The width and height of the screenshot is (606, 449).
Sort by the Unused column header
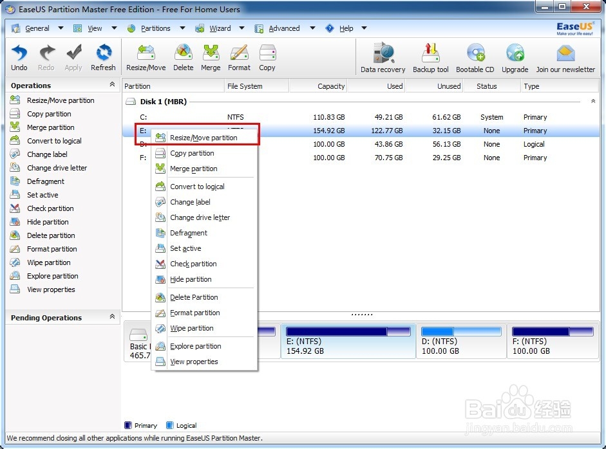(x=434, y=86)
